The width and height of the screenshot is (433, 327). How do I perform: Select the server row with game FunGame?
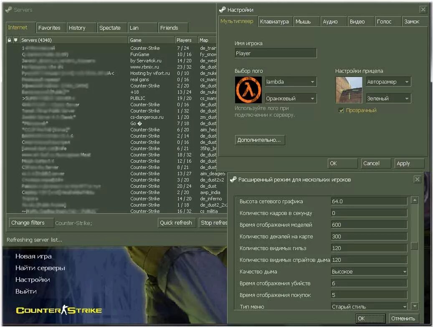(111, 54)
